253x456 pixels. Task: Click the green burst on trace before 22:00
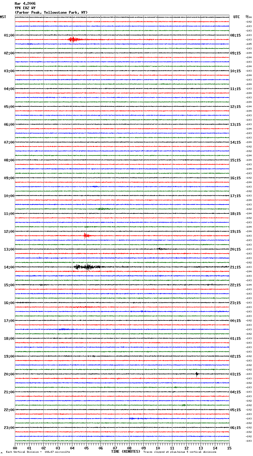tap(184, 405)
